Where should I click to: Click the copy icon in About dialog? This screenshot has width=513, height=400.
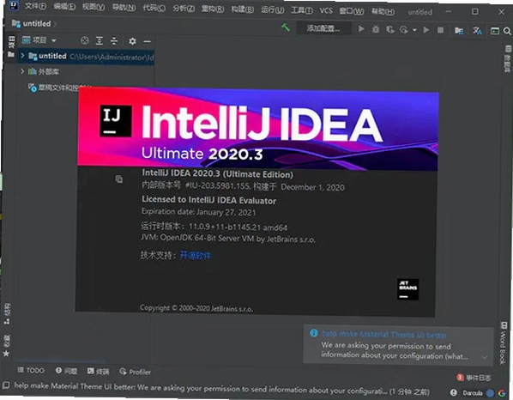(x=118, y=179)
